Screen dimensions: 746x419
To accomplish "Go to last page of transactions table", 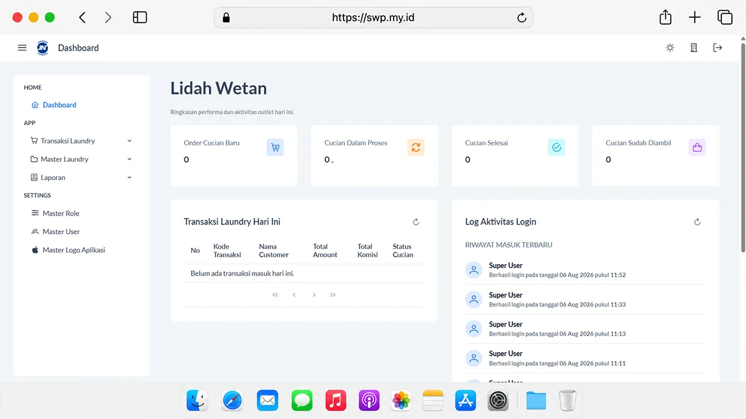I will coord(333,295).
